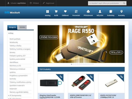This screenshot has width=132, height=99.
Task: Select the second carousel dot indicator
Action: pyautogui.click(x=73, y=64)
